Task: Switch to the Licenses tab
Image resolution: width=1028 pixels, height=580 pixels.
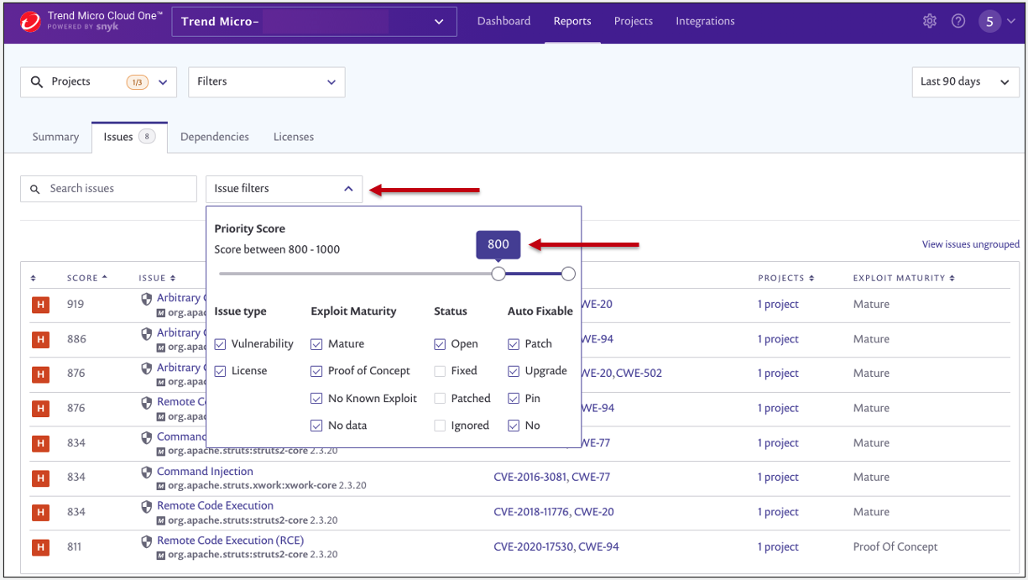Action: [x=294, y=137]
